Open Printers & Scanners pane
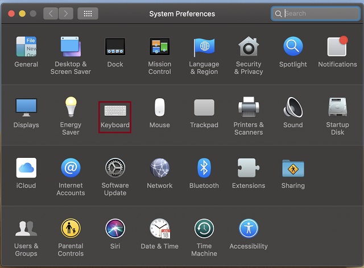The height and width of the screenshot is (268, 364). 249,116
